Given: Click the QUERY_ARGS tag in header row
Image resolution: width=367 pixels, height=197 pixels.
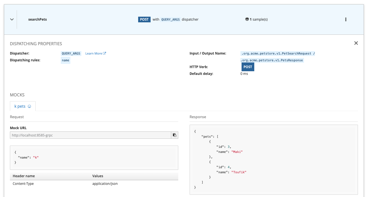Looking at the screenshot, I should pyautogui.click(x=170, y=20).
